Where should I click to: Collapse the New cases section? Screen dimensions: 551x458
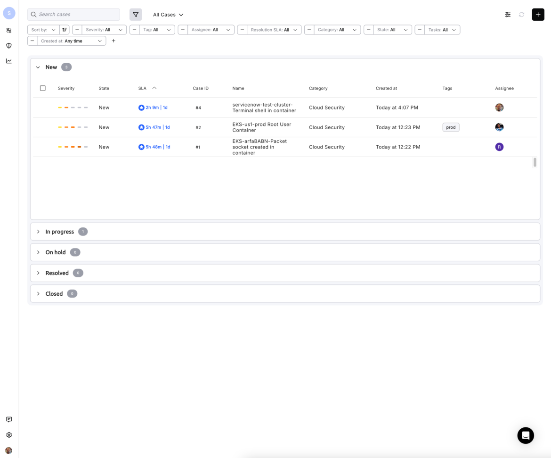38,67
